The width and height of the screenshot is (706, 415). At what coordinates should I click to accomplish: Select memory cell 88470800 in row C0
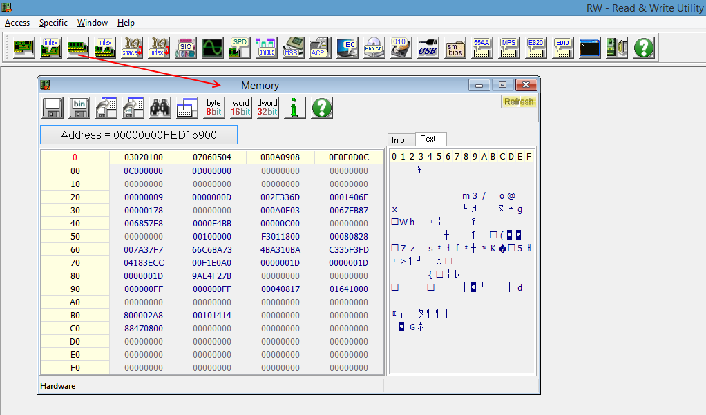pos(144,328)
